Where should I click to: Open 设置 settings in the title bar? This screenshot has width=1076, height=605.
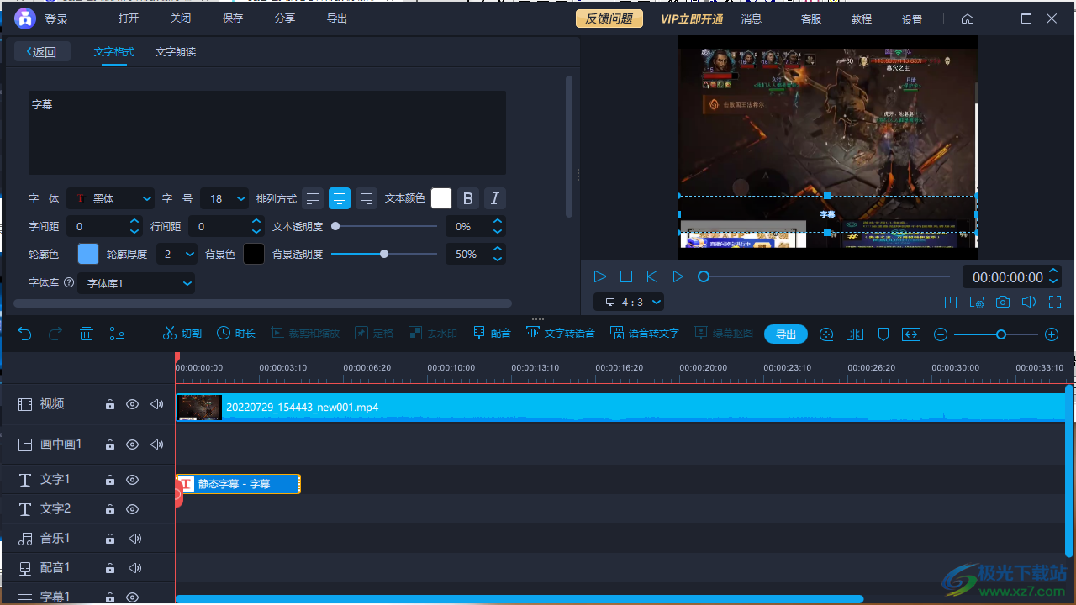(x=912, y=18)
